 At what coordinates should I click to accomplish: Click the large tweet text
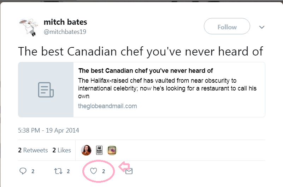click(140, 51)
